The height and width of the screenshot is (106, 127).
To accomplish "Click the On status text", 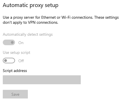I will [21, 43].
